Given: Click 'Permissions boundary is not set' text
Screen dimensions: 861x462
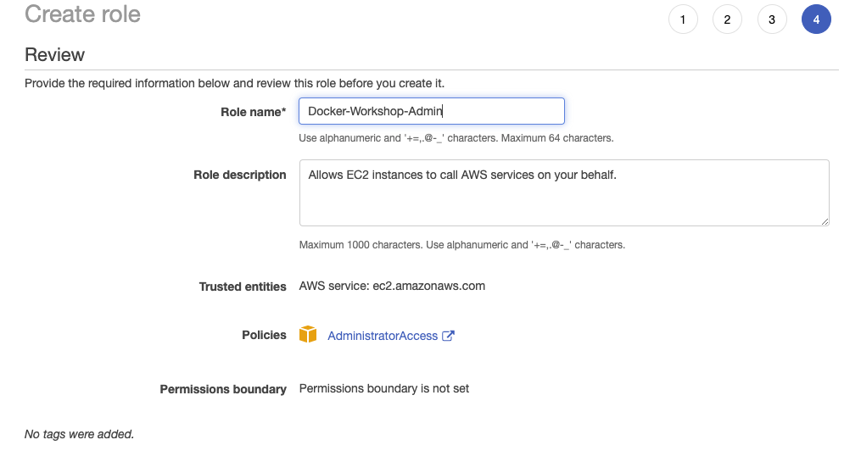Looking at the screenshot, I should pos(384,388).
